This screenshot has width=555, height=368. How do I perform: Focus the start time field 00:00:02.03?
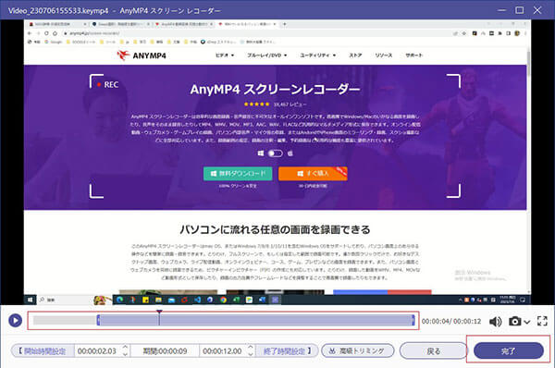97,351
